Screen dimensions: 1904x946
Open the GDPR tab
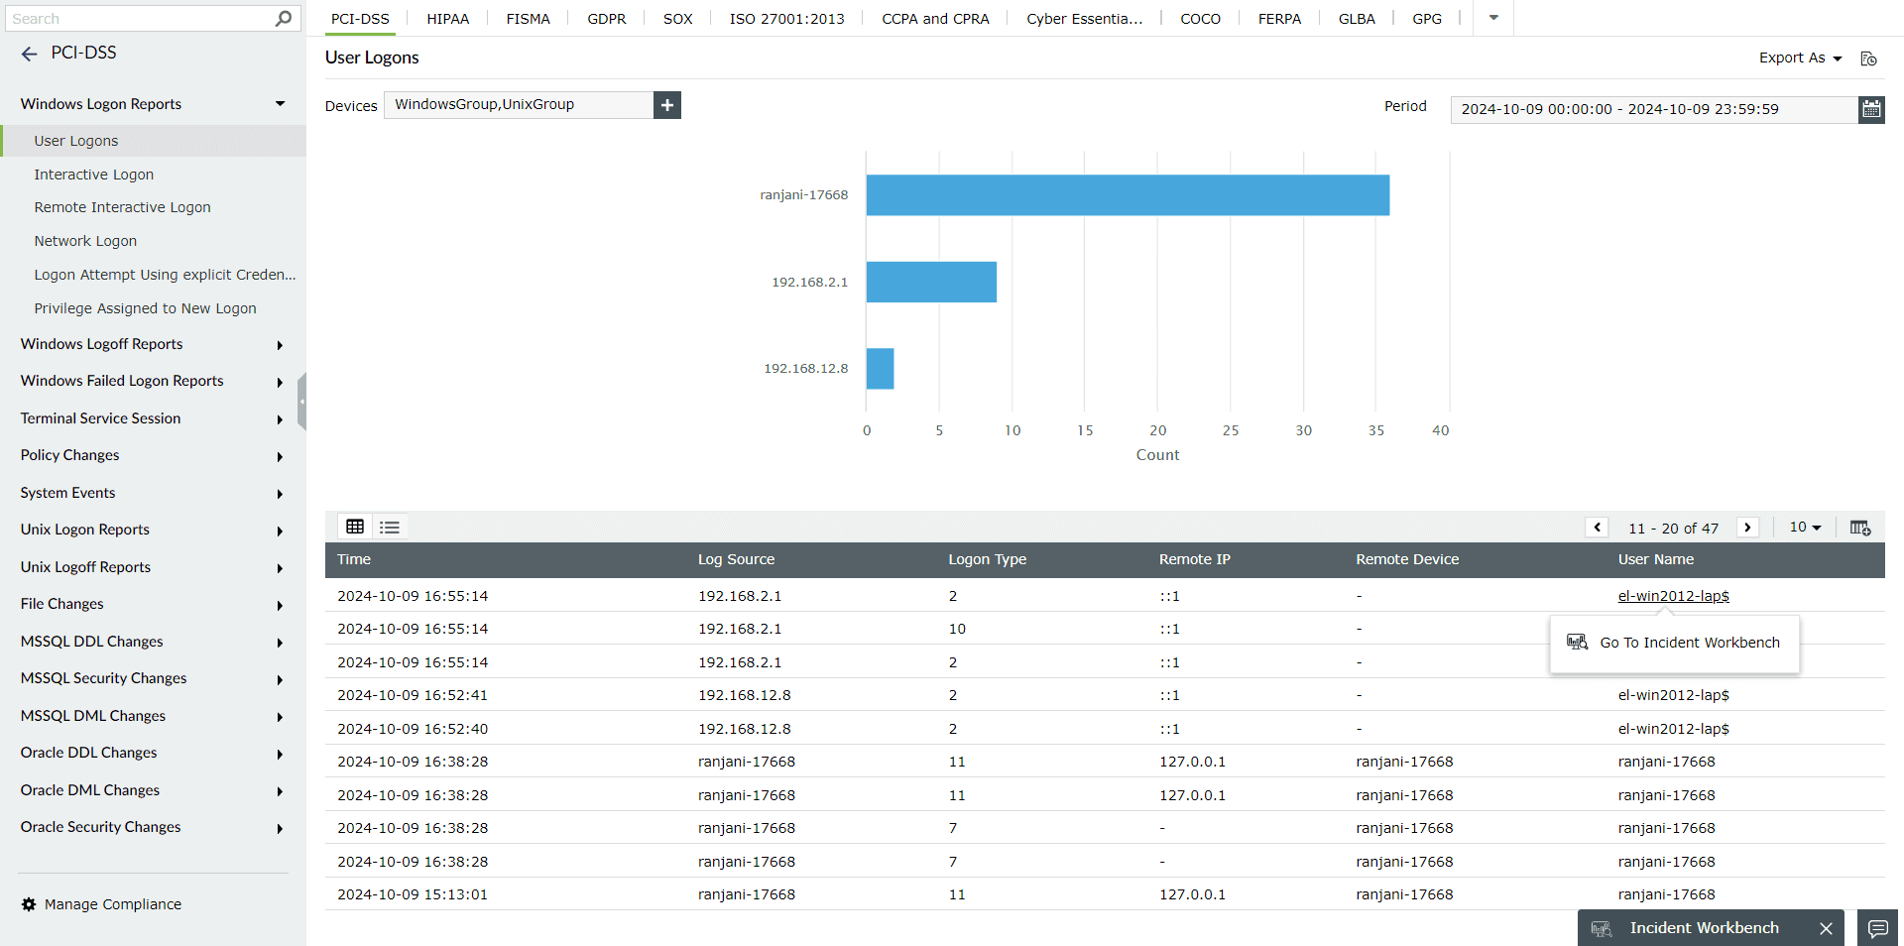(x=606, y=18)
